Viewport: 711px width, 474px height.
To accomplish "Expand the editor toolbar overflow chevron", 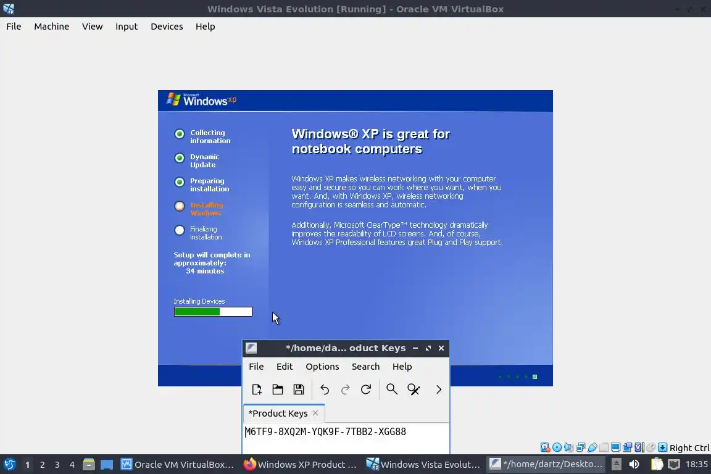I will click(x=438, y=389).
